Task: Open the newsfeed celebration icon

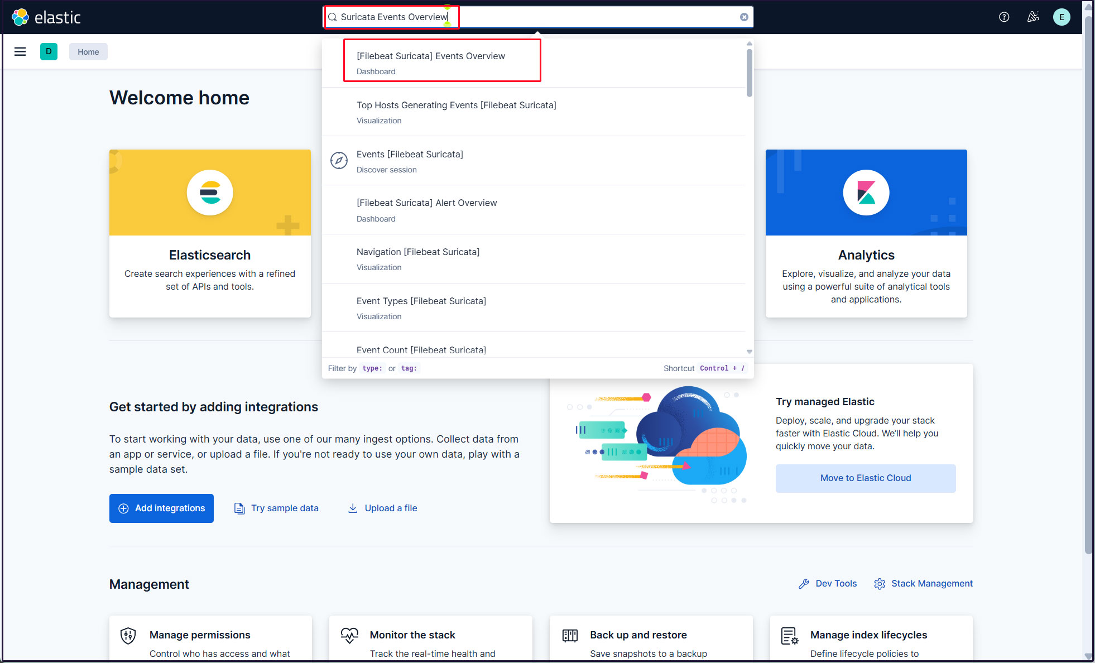Action: (x=1033, y=17)
